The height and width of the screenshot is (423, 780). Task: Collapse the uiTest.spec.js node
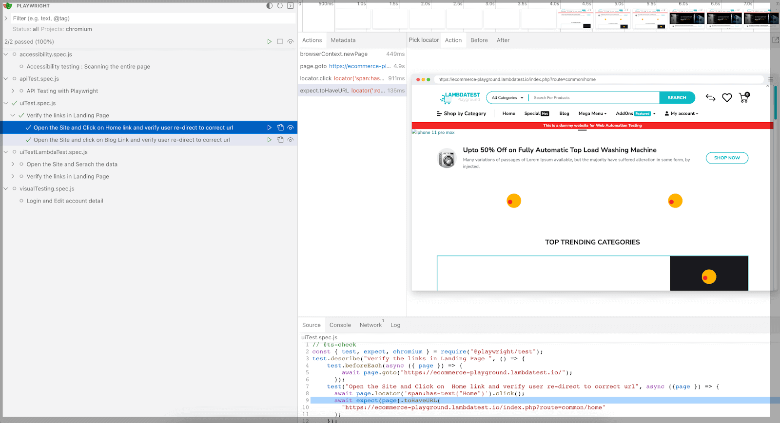click(x=6, y=103)
